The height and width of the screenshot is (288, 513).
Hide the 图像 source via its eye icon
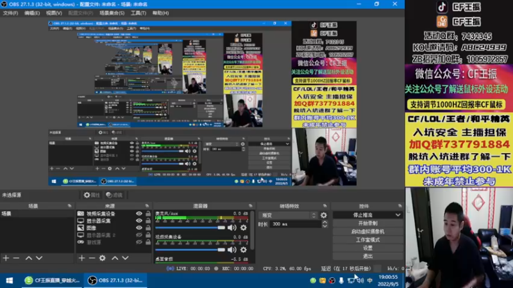pos(139,228)
